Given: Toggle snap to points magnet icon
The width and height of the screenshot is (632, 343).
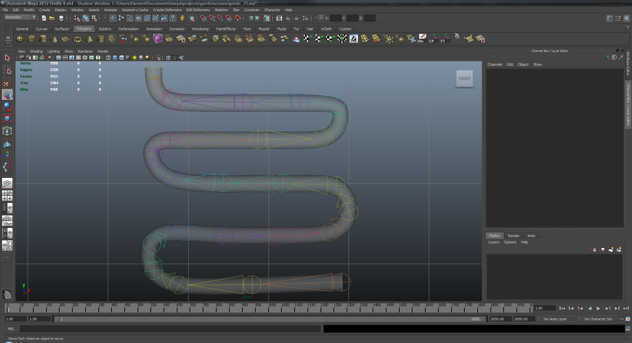Looking at the screenshot, I should click(x=220, y=18).
